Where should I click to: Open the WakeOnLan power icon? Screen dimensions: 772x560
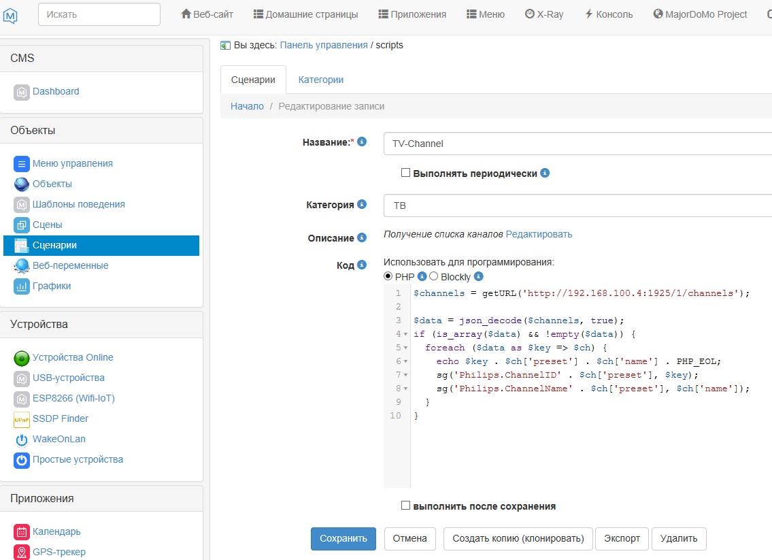(x=22, y=440)
